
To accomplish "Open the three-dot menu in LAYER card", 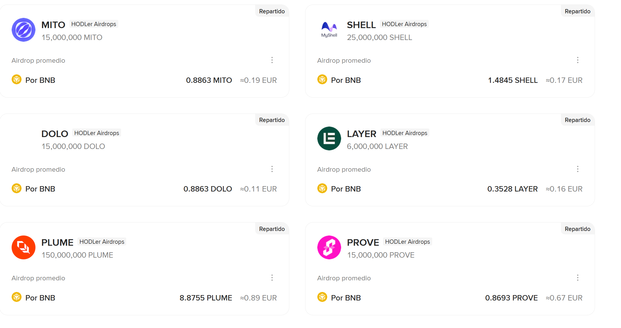I will click(x=578, y=169).
